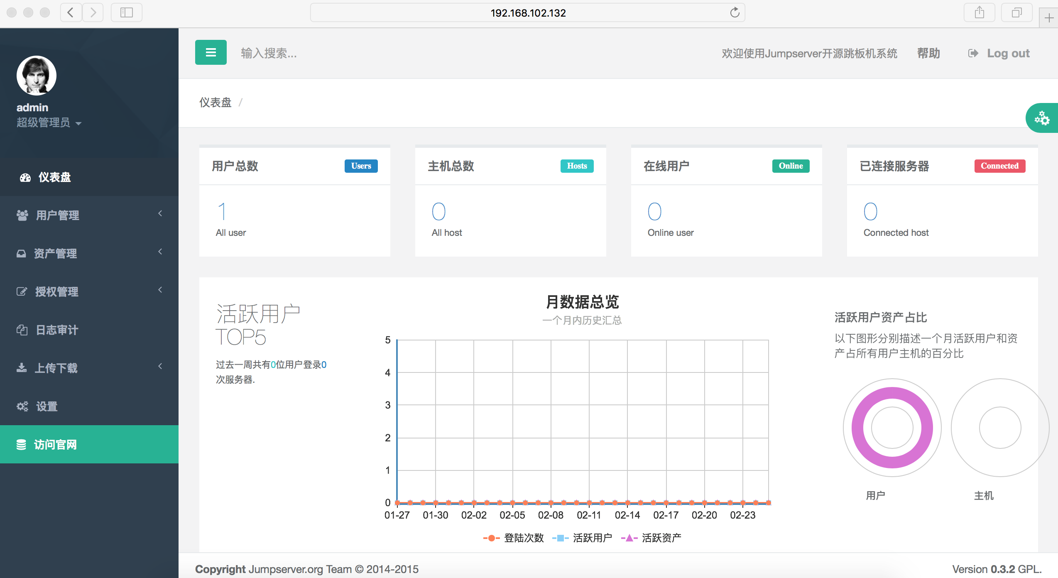Open the Connected host count 0
Image resolution: width=1058 pixels, height=578 pixels.
[x=870, y=211]
